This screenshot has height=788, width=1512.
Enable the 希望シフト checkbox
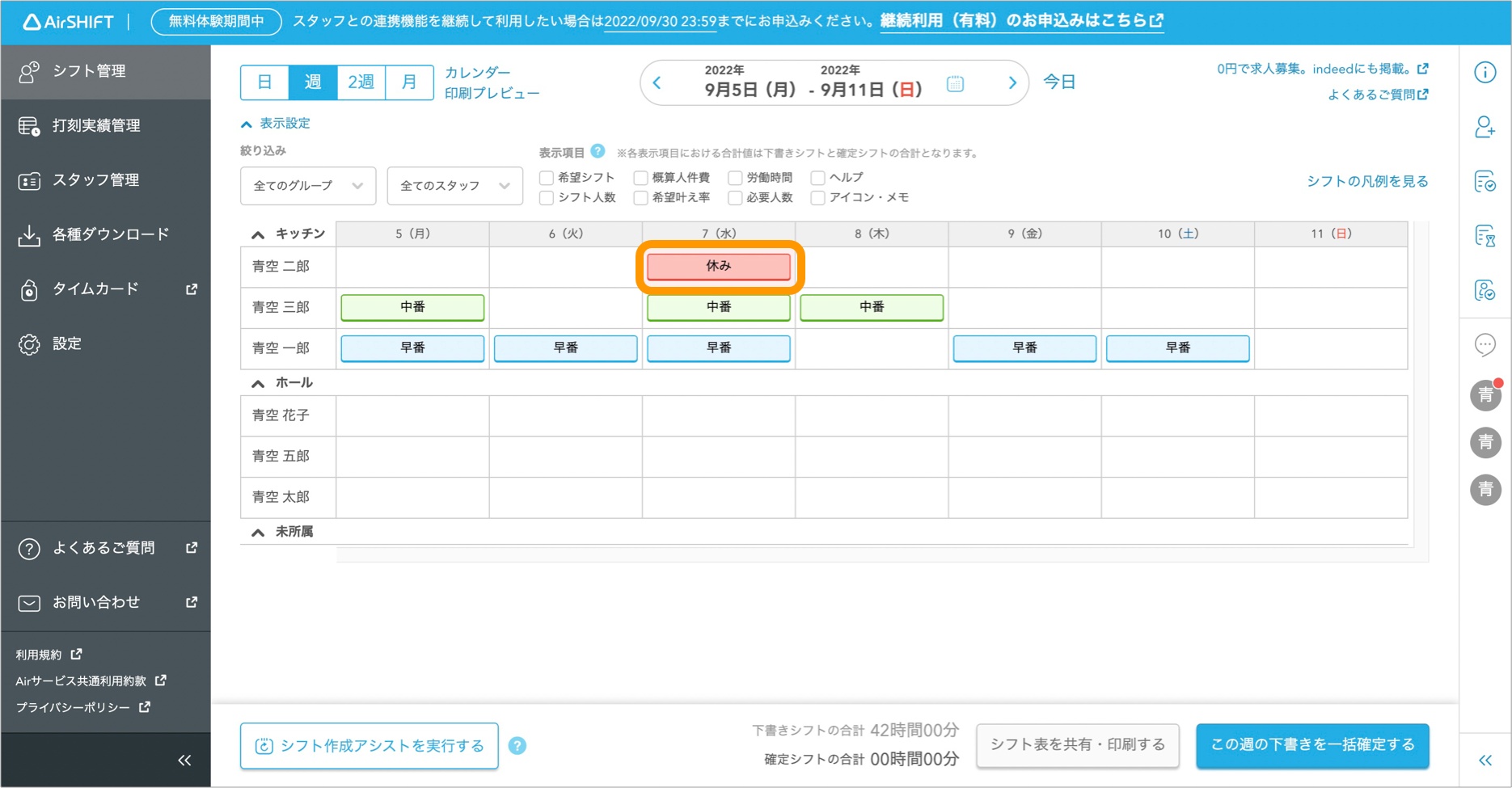[547, 177]
